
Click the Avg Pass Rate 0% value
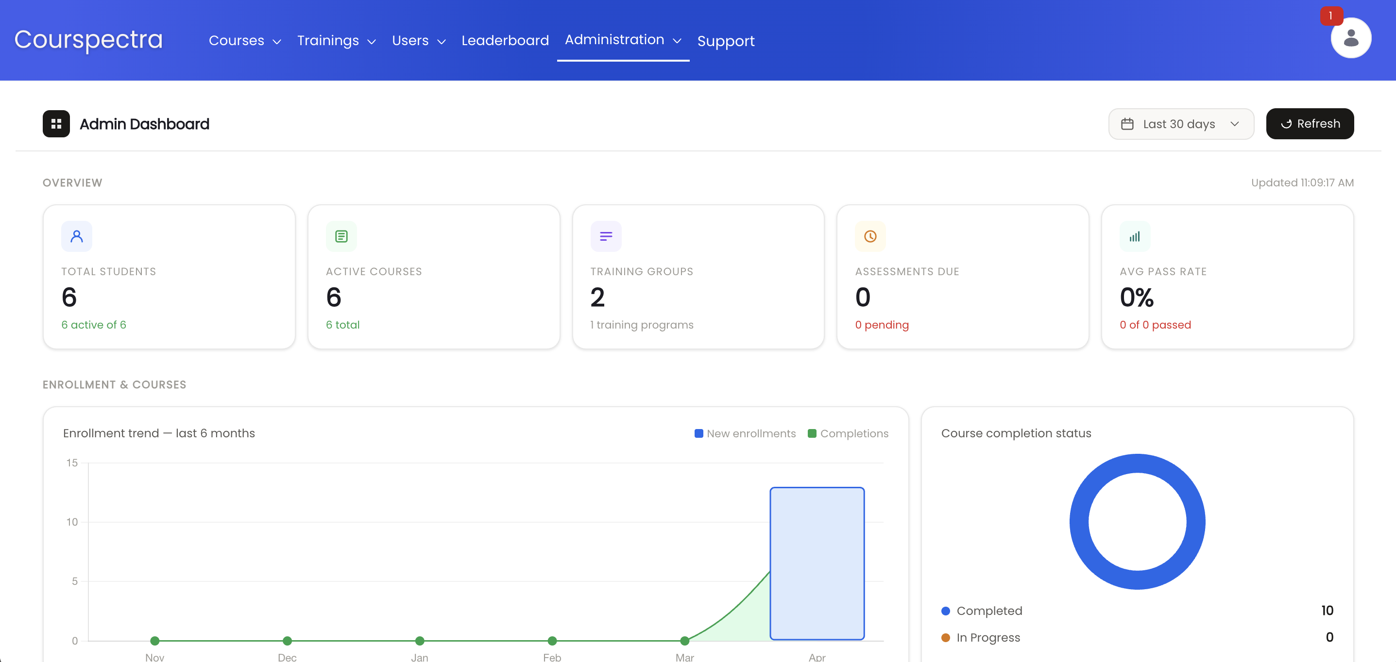(x=1137, y=297)
